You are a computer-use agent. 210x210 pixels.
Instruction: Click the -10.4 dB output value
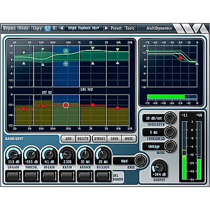click(x=159, y=175)
